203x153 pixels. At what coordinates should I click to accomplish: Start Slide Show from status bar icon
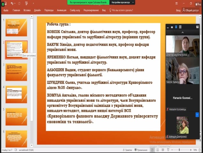pyautogui.click(x=168, y=150)
